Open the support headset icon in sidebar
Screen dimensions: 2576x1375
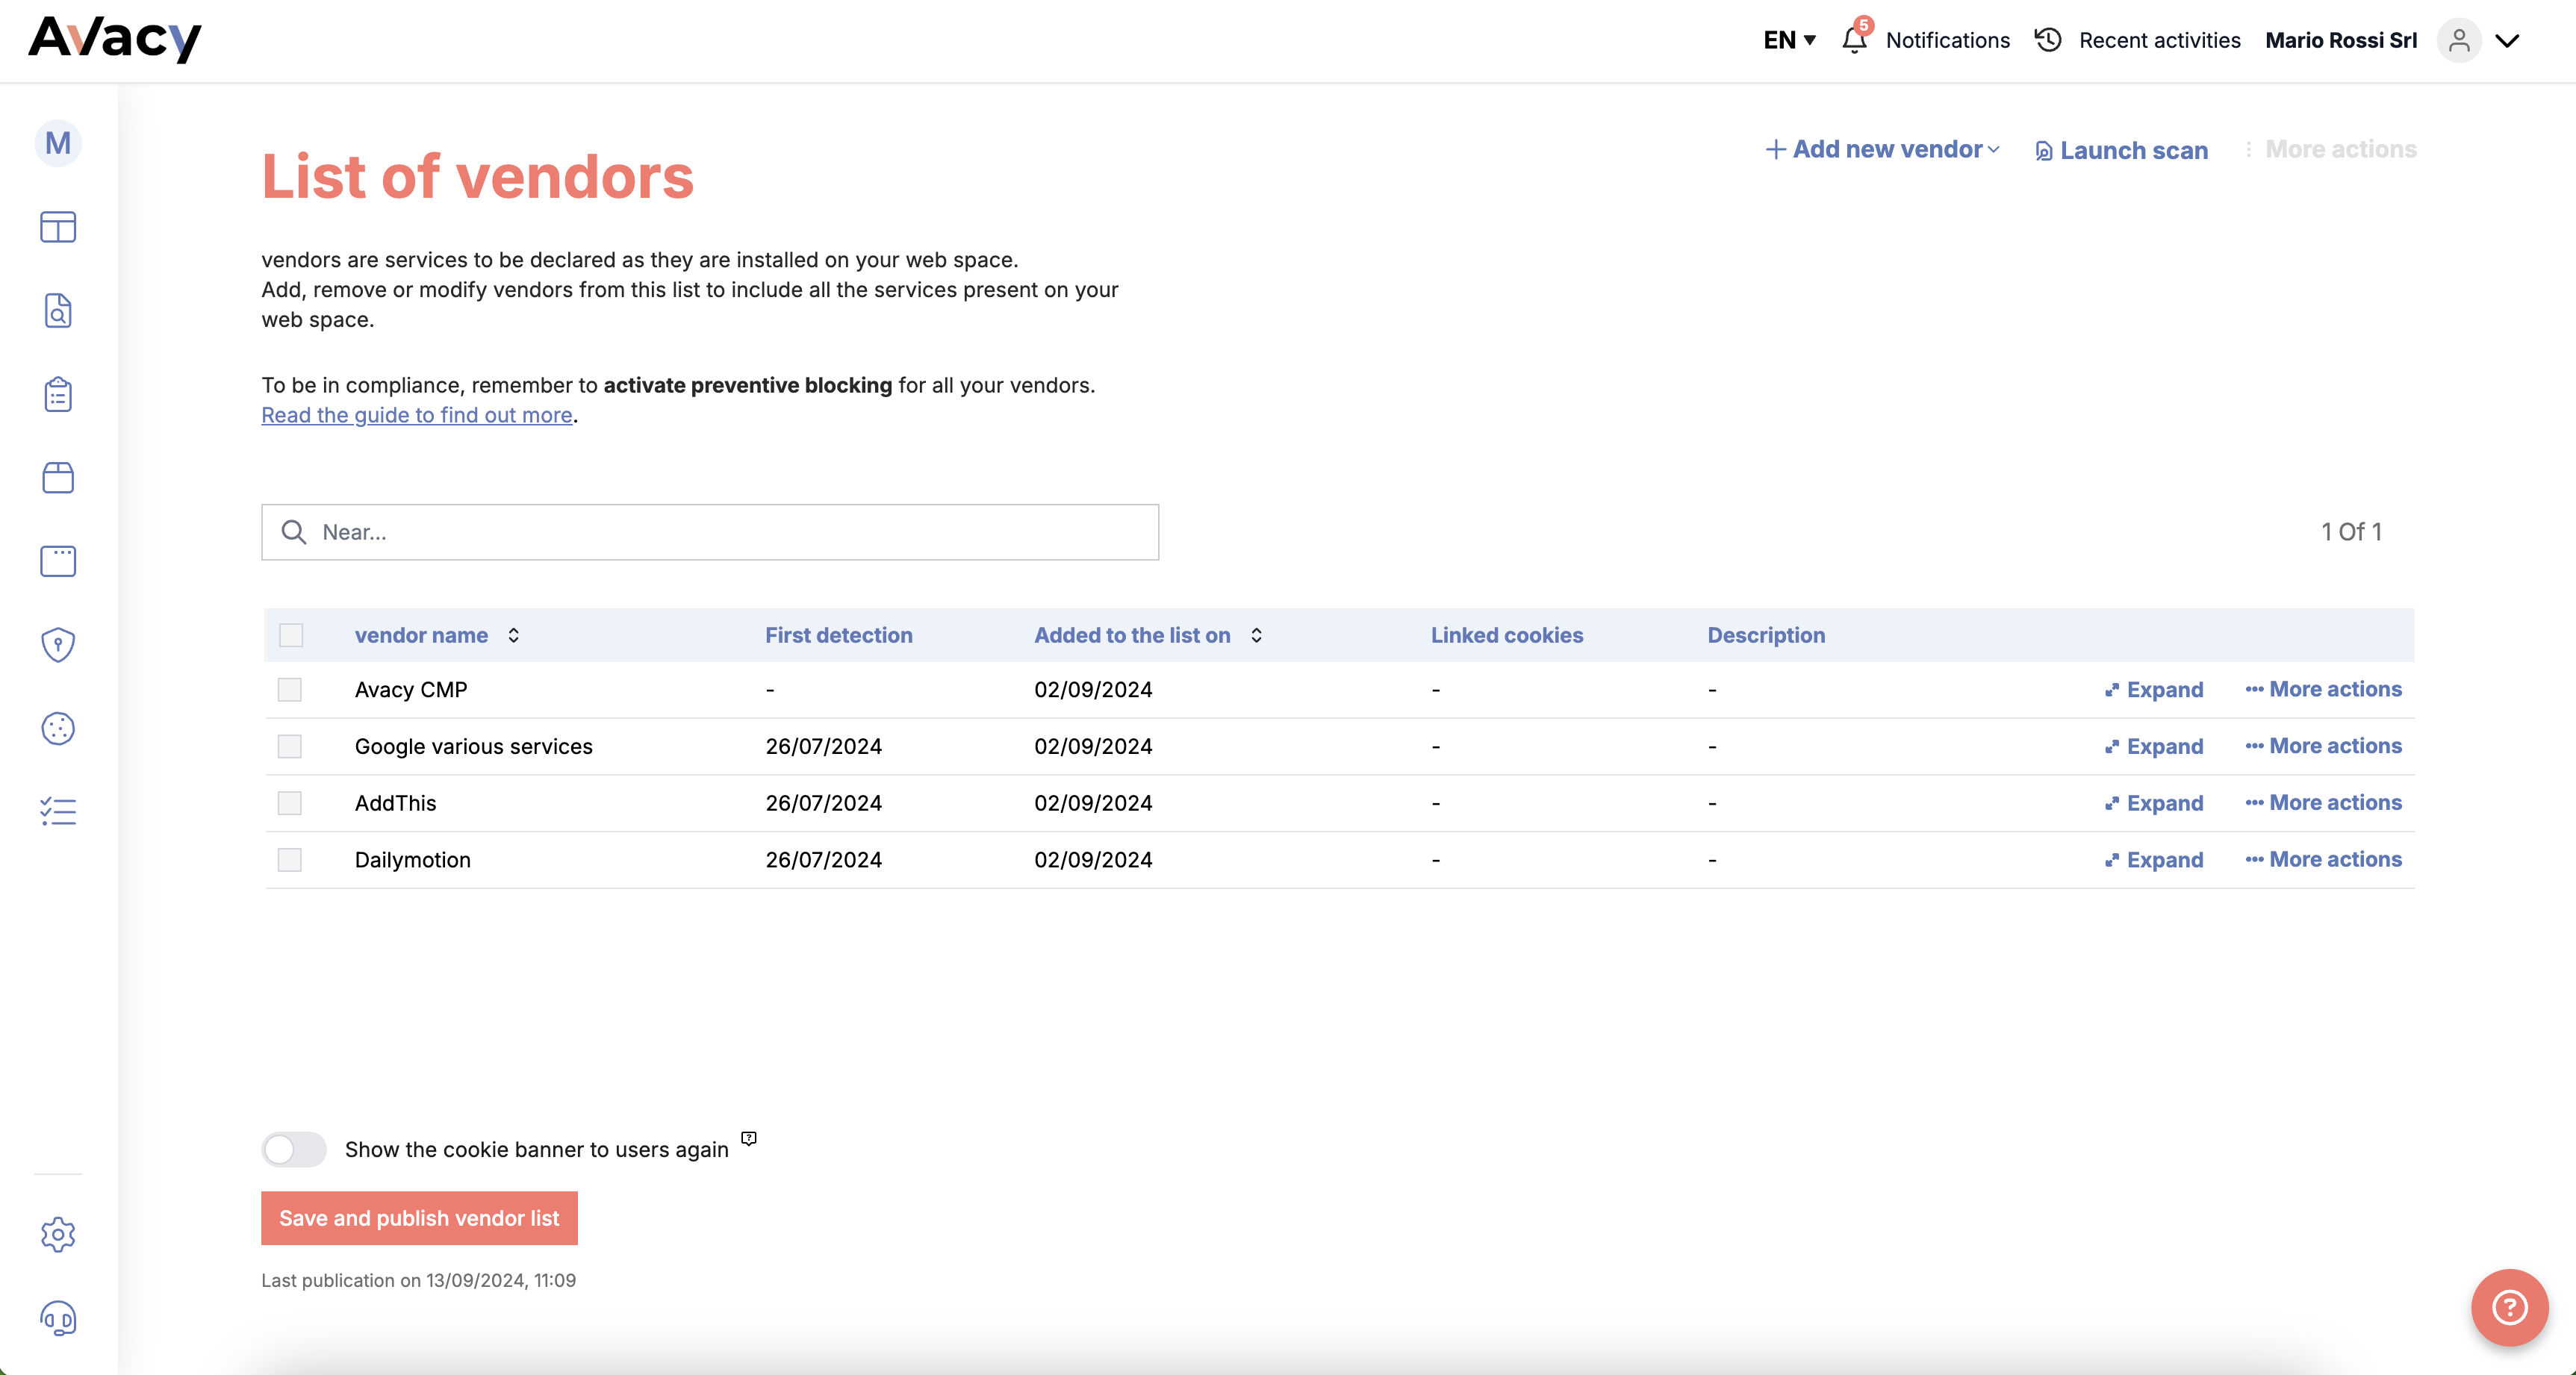58,1318
